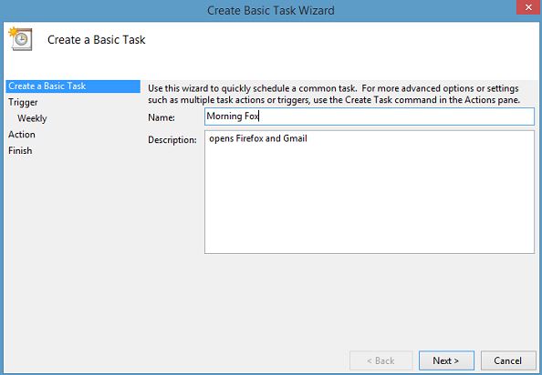
Task: Select the Finish step in sidebar
Action: tap(20, 150)
